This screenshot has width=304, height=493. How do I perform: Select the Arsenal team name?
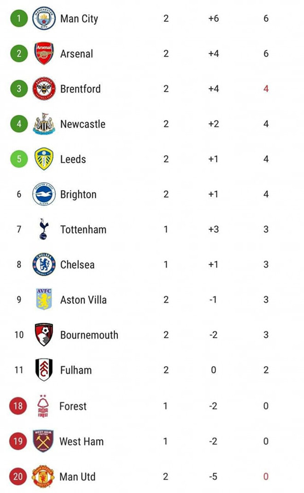tap(76, 53)
